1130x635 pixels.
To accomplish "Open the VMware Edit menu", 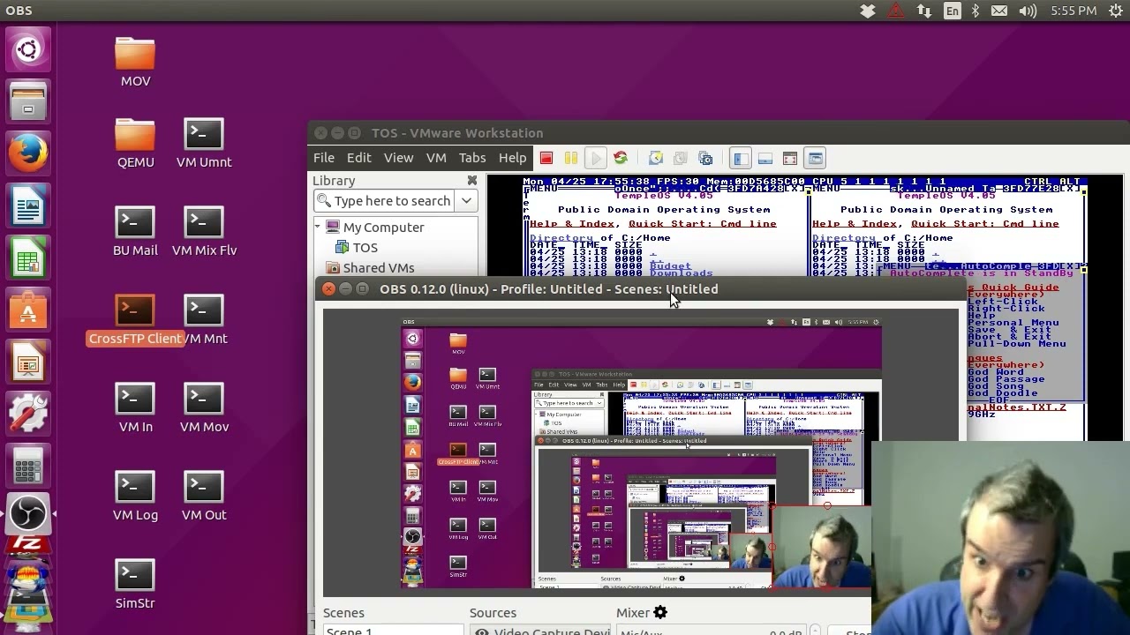I will (x=358, y=157).
